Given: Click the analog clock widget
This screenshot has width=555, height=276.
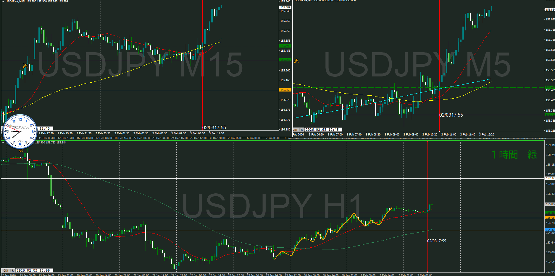Looking at the screenshot, I should [20, 131].
